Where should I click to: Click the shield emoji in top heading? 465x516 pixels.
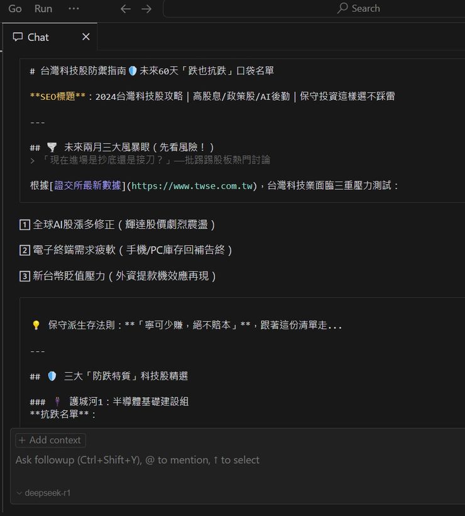click(x=133, y=71)
